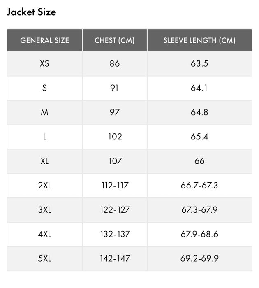This screenshot has height=288, width=259.
Task: Click the L size row label
Action: pos(44,137)
